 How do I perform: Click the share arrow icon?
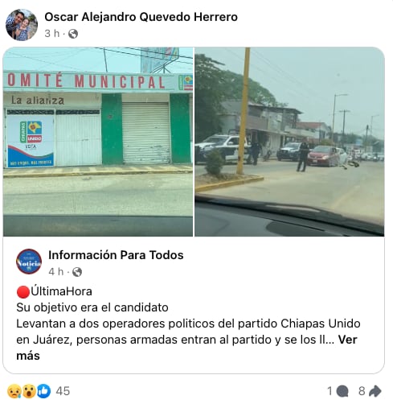coord(375,391)
